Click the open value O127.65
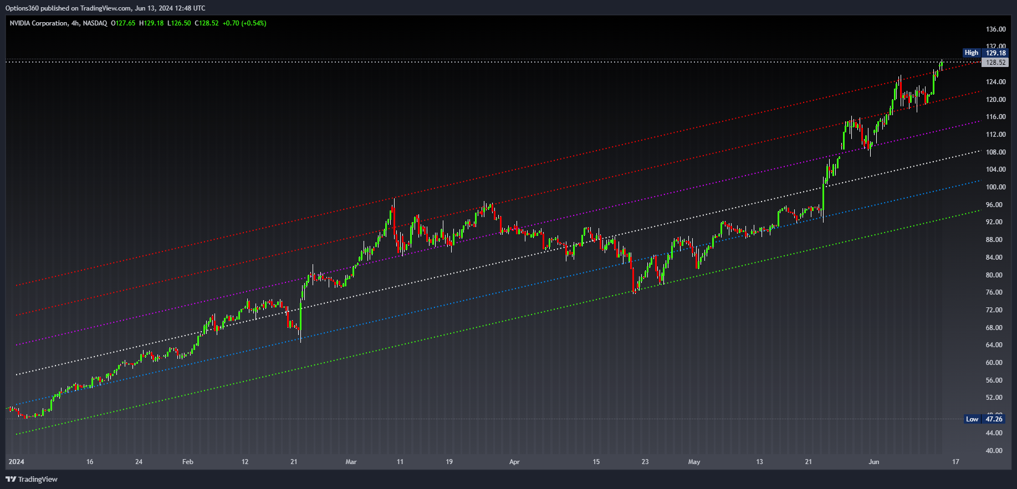 pyautogui.click(x=123, y=23)
